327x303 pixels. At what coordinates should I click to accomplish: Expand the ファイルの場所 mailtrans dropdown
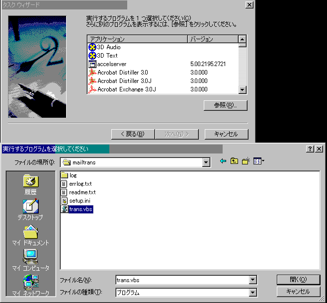(x=206, y=162)
